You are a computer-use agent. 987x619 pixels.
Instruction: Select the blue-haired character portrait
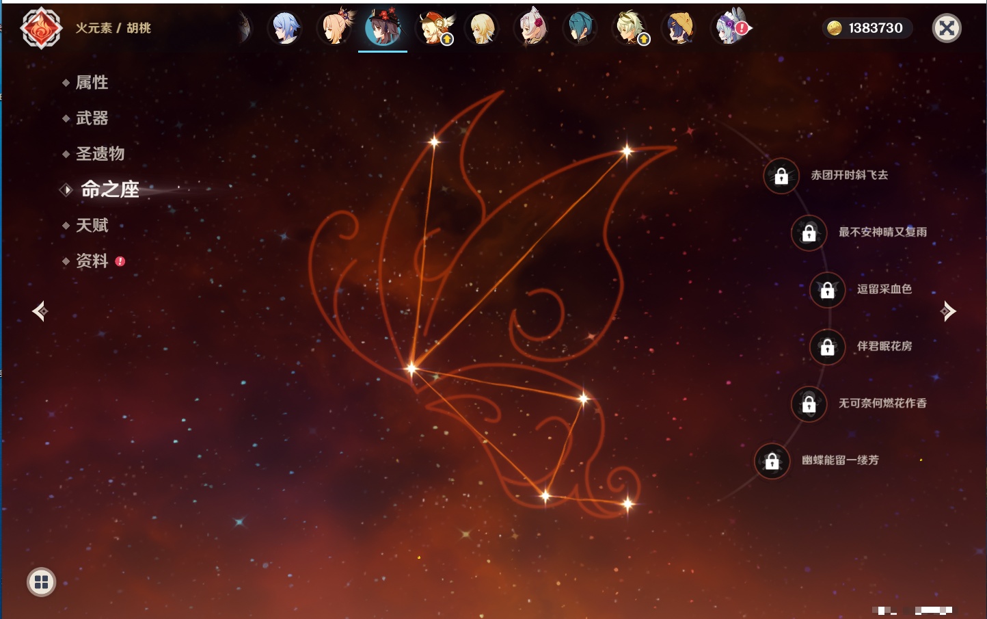tap(284, 29)
